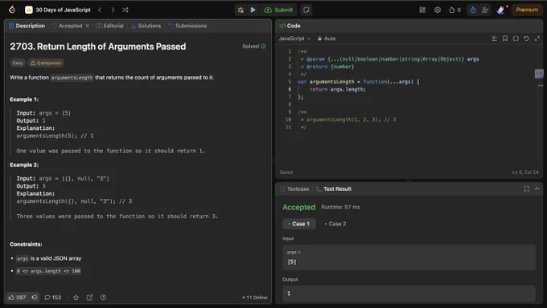
Task: Open the layout grid icon
Action: (x=422, y=10)
